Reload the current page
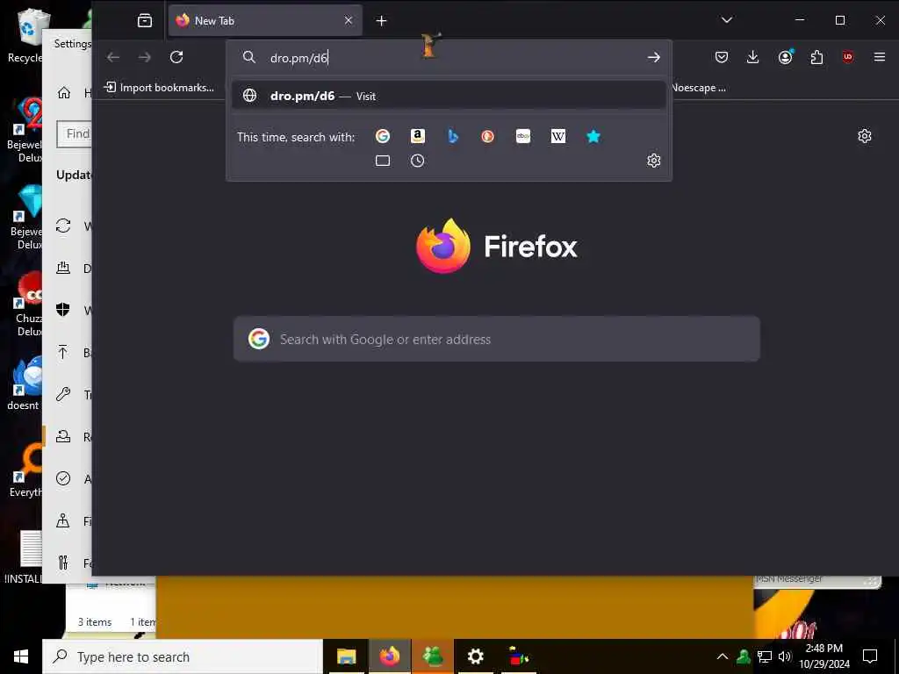 (x=176, y=57)
